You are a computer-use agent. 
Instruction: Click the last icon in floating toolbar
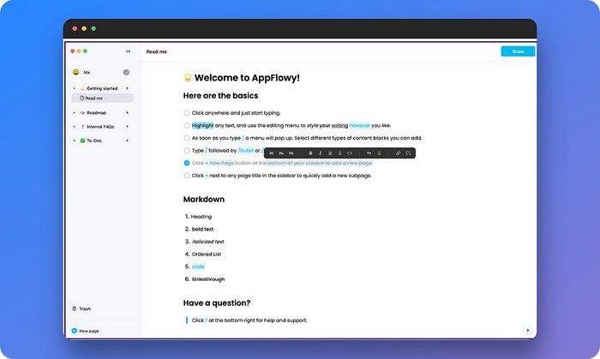408,153
